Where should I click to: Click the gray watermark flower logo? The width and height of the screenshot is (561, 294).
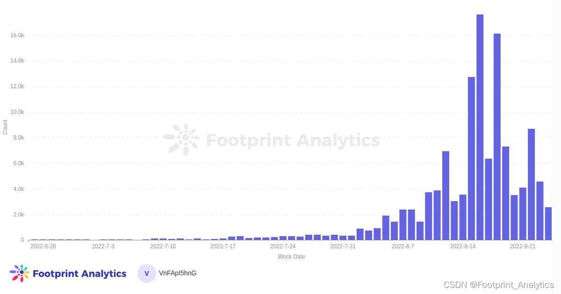[181, 140]
